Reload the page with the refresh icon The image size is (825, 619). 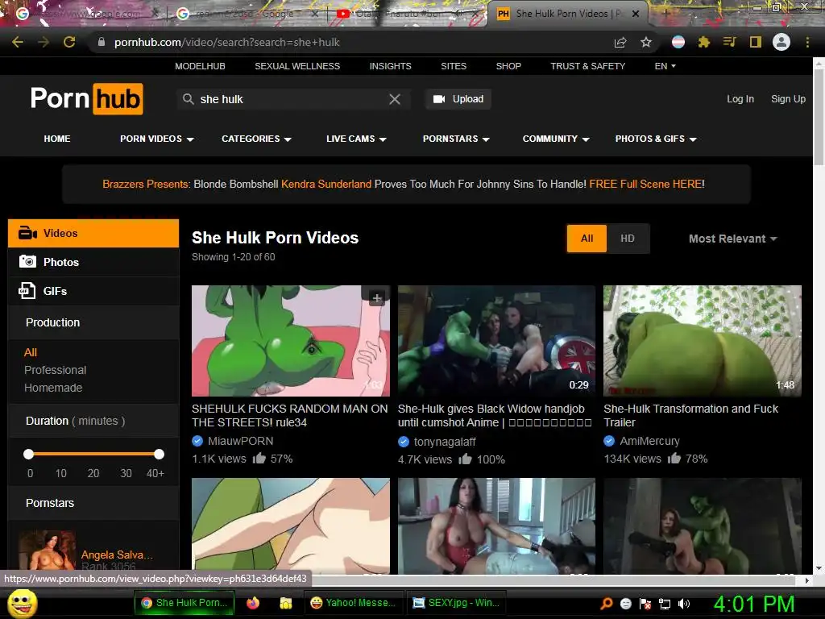69,42
